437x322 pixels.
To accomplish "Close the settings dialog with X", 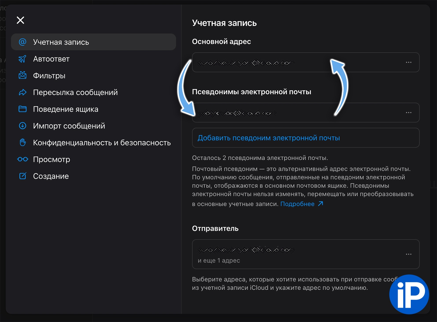I will (20, 20).
